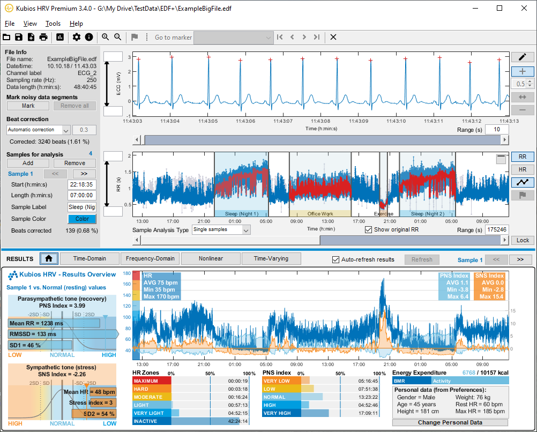Open the View menu
The height and width of the screenshot is (432, 537).
pyautogui.click(x=30, y=23)
